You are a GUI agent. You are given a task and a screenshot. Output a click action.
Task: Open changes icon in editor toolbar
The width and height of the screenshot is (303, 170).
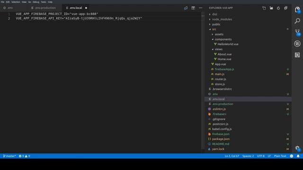(186, 8)
